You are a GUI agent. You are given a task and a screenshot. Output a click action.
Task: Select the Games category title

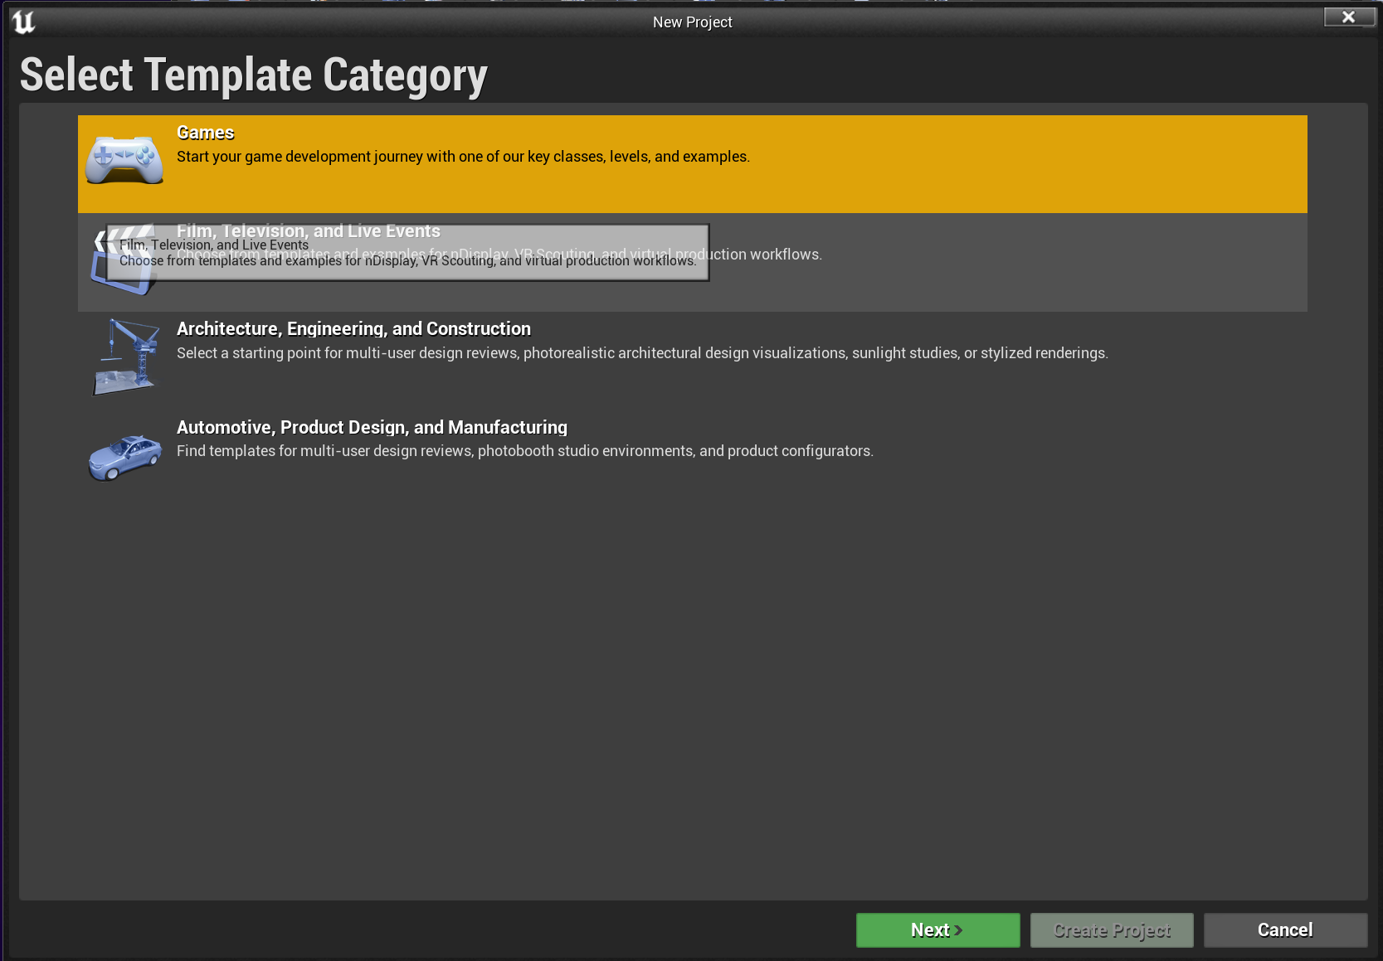(x=206, y=133)
